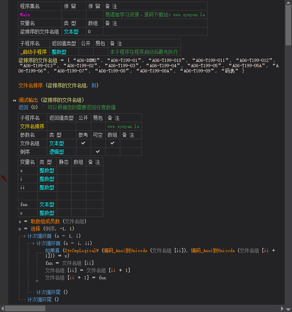Click the vertical scrollbar thumb
292x312 pixels.
pos(288,25)
